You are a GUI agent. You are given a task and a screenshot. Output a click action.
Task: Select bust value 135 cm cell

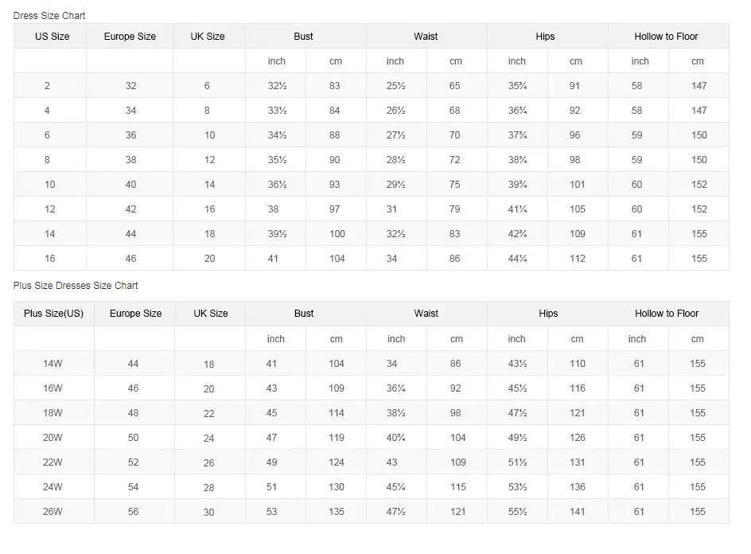tap(337, 512)
